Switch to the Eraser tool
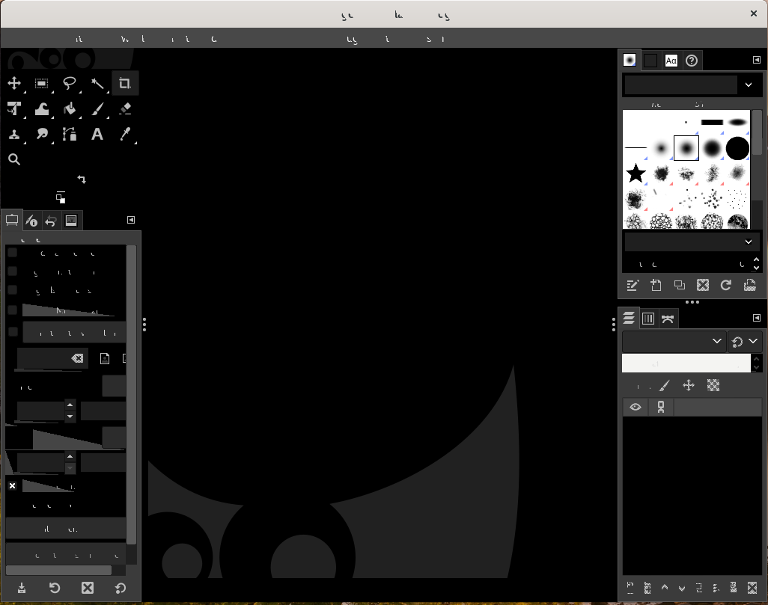 pos(125,109)
